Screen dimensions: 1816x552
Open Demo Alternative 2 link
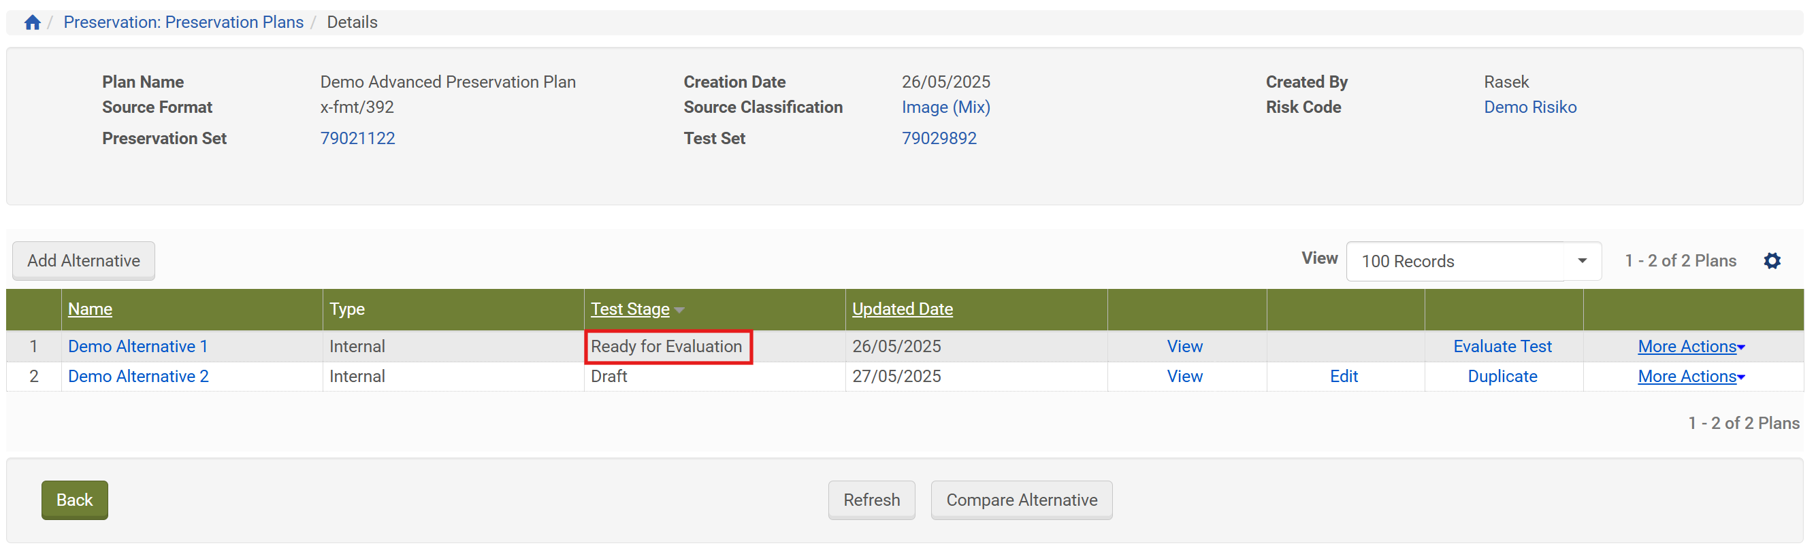138,377
